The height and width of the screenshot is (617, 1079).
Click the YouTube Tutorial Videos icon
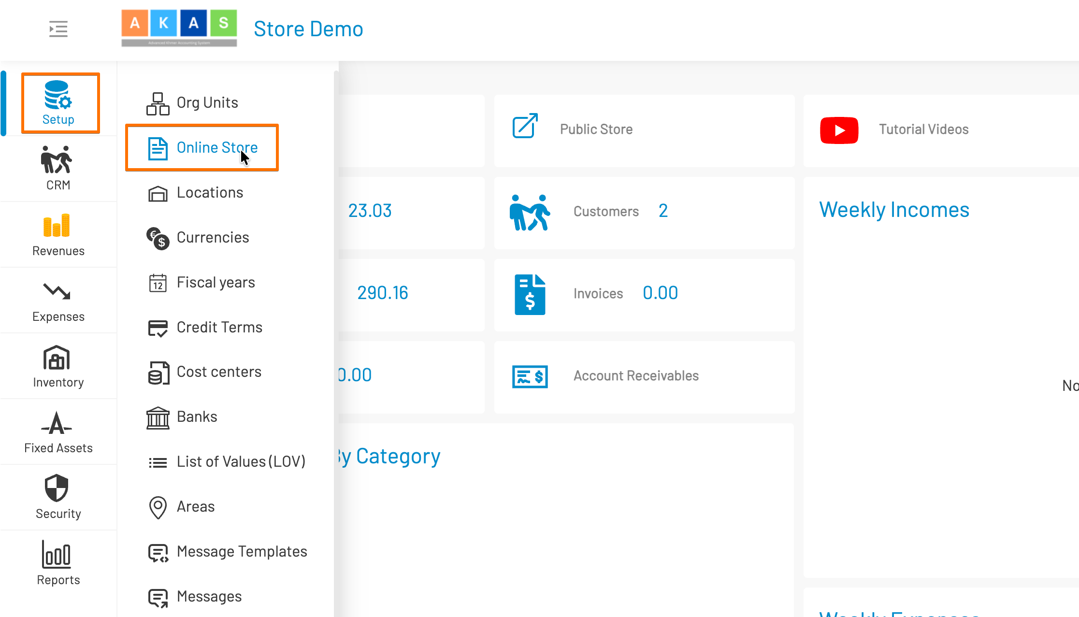pos(839,130)
